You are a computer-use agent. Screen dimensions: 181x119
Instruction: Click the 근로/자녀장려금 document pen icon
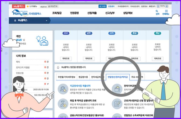tap(117, 104)
